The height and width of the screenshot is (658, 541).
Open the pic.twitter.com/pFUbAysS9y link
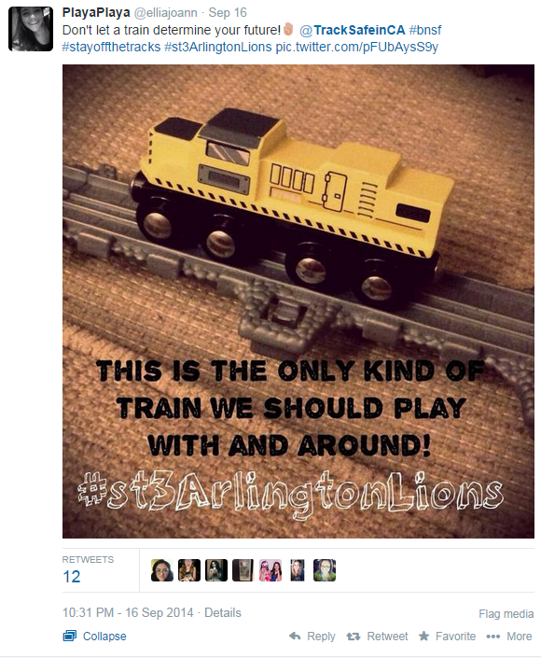(357, 47)
